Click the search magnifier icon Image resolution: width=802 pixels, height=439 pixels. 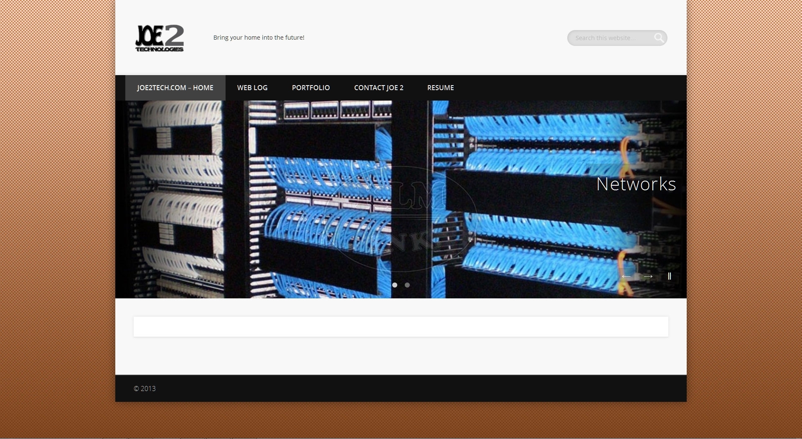point(659,38)
